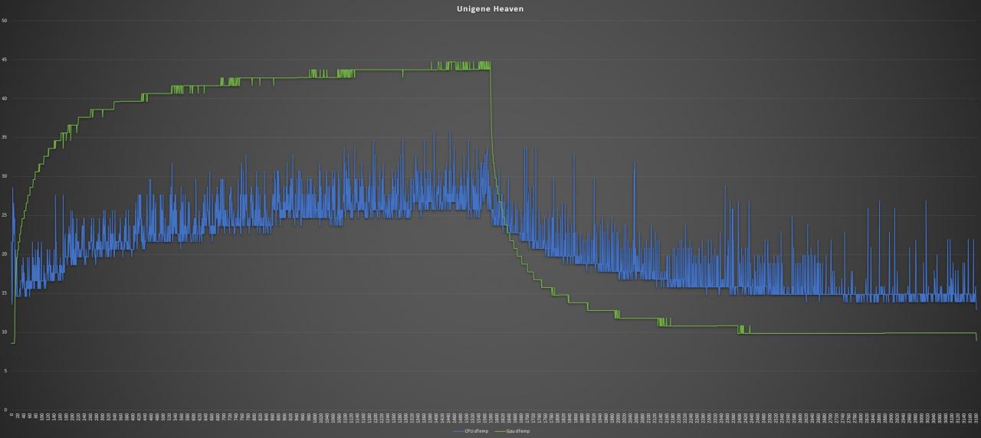The height and width of the screenshot is (438, 981).
Task: Select the y-axis label 25
Action: (x=5, y=216)
